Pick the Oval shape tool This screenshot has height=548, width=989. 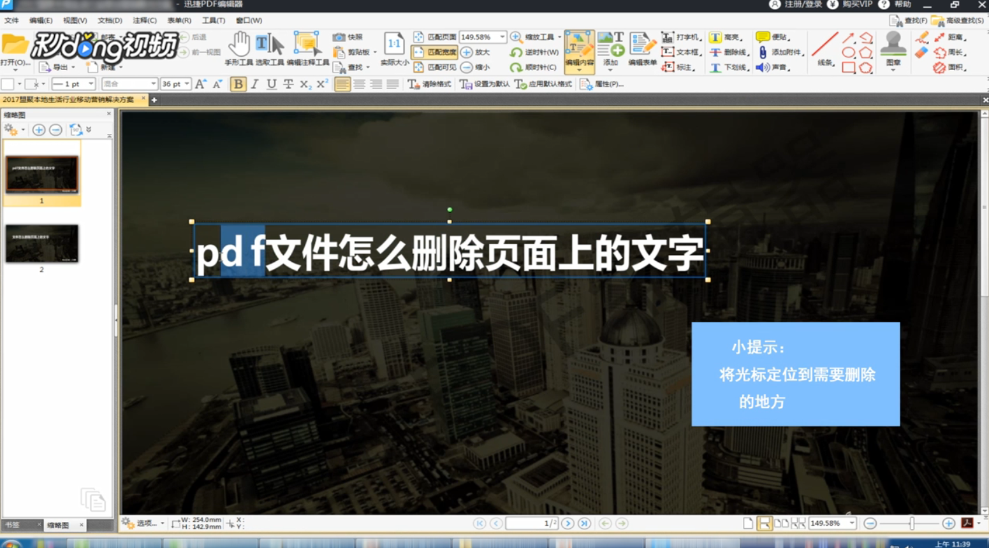click(849, 52)
